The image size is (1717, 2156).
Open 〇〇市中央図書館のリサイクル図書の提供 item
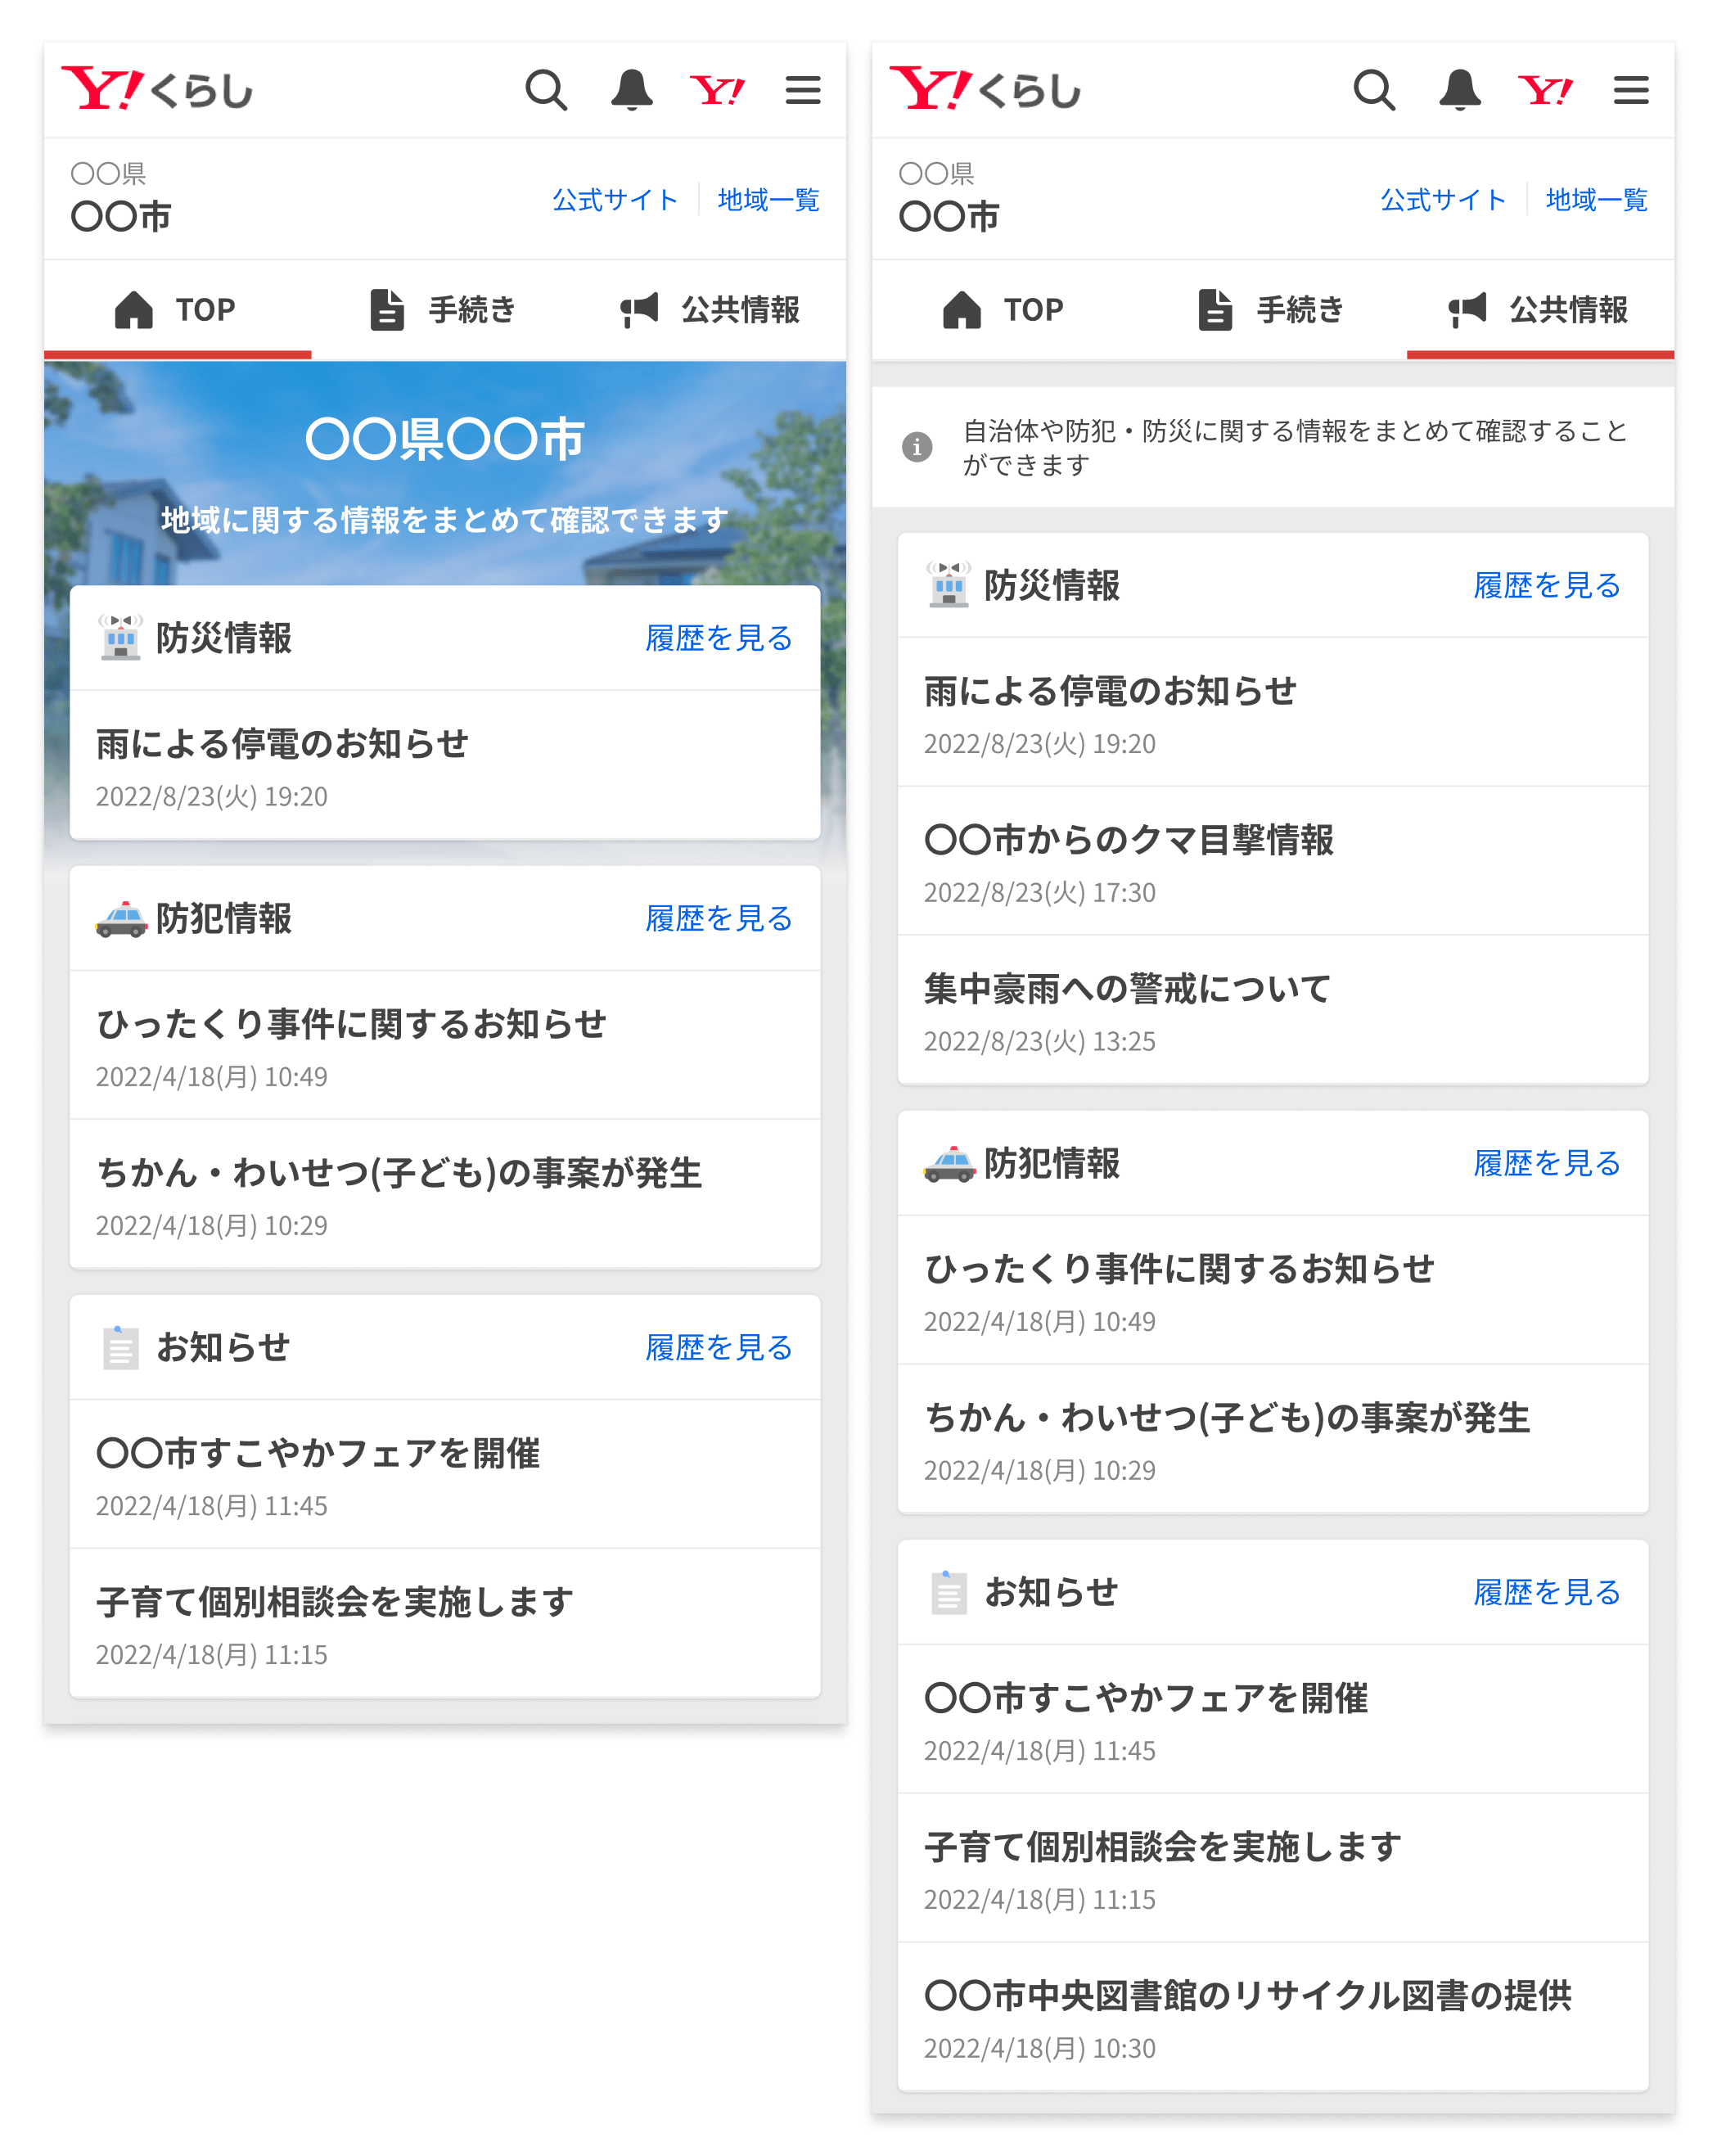coord(1273,2017)
